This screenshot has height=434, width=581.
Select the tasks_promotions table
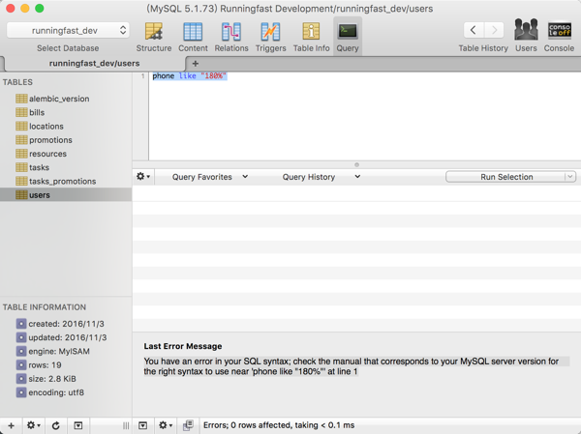(66, 181)
